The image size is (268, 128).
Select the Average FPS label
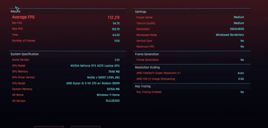click(x=23, y=17)
